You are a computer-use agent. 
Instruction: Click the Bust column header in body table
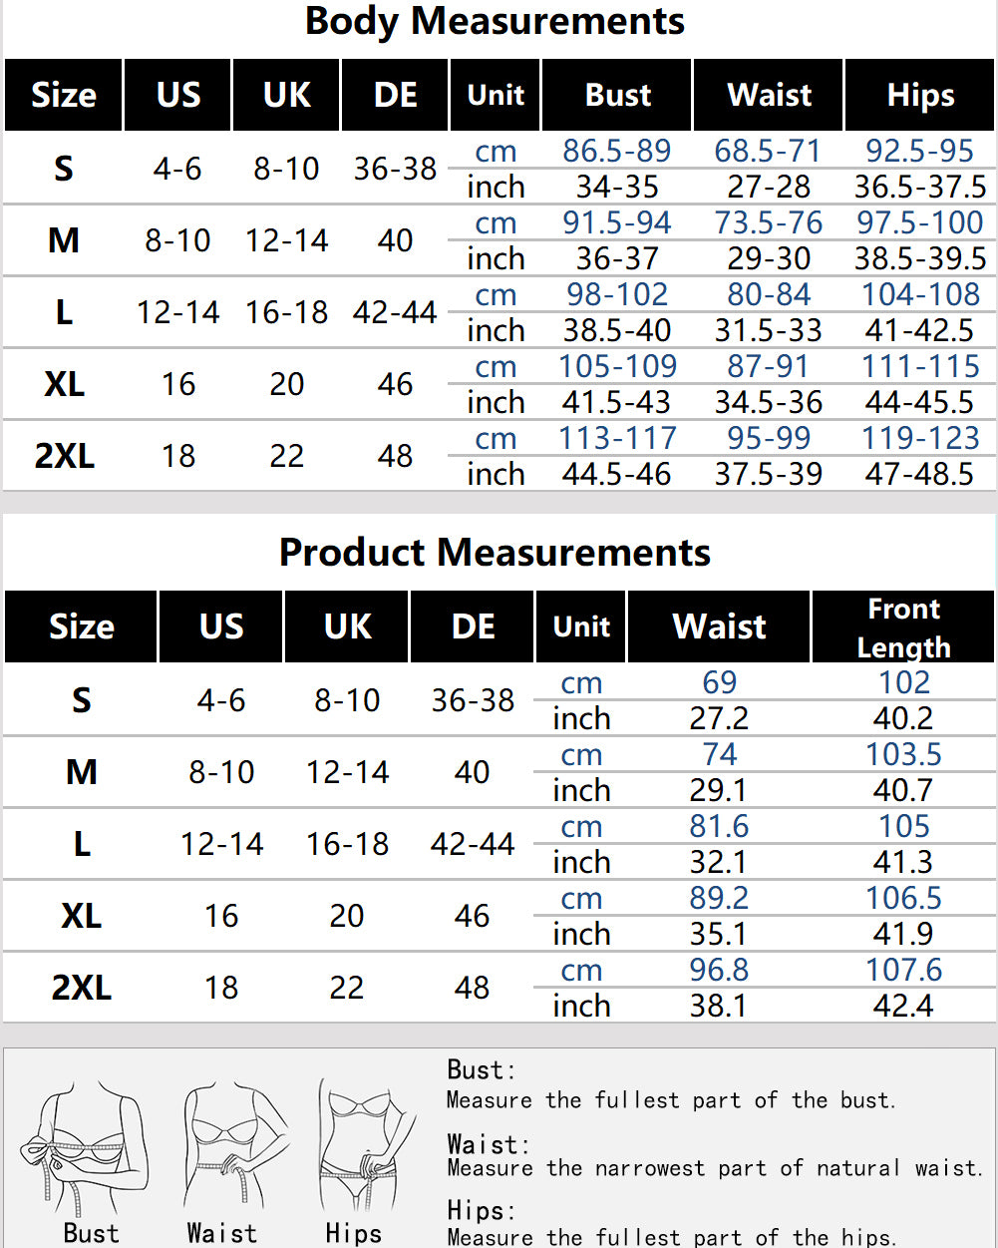click(618, 95)
